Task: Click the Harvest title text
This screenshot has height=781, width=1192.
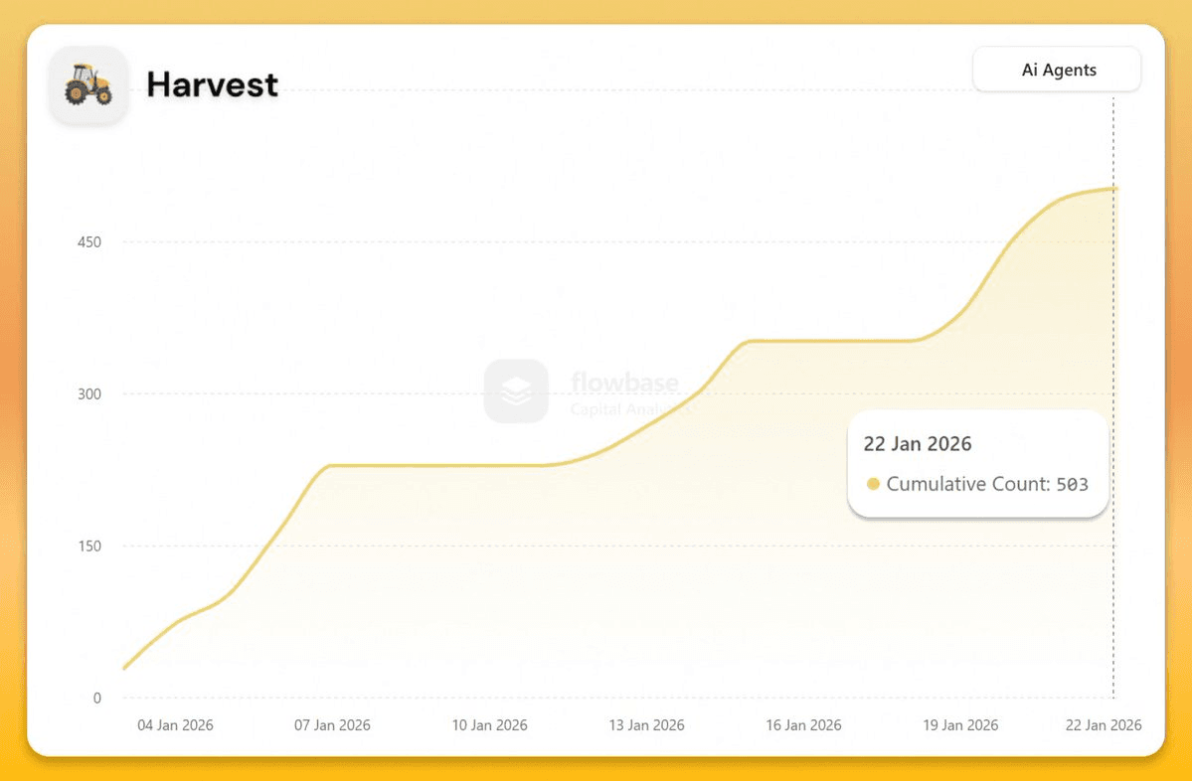Action: pos(212,84)
